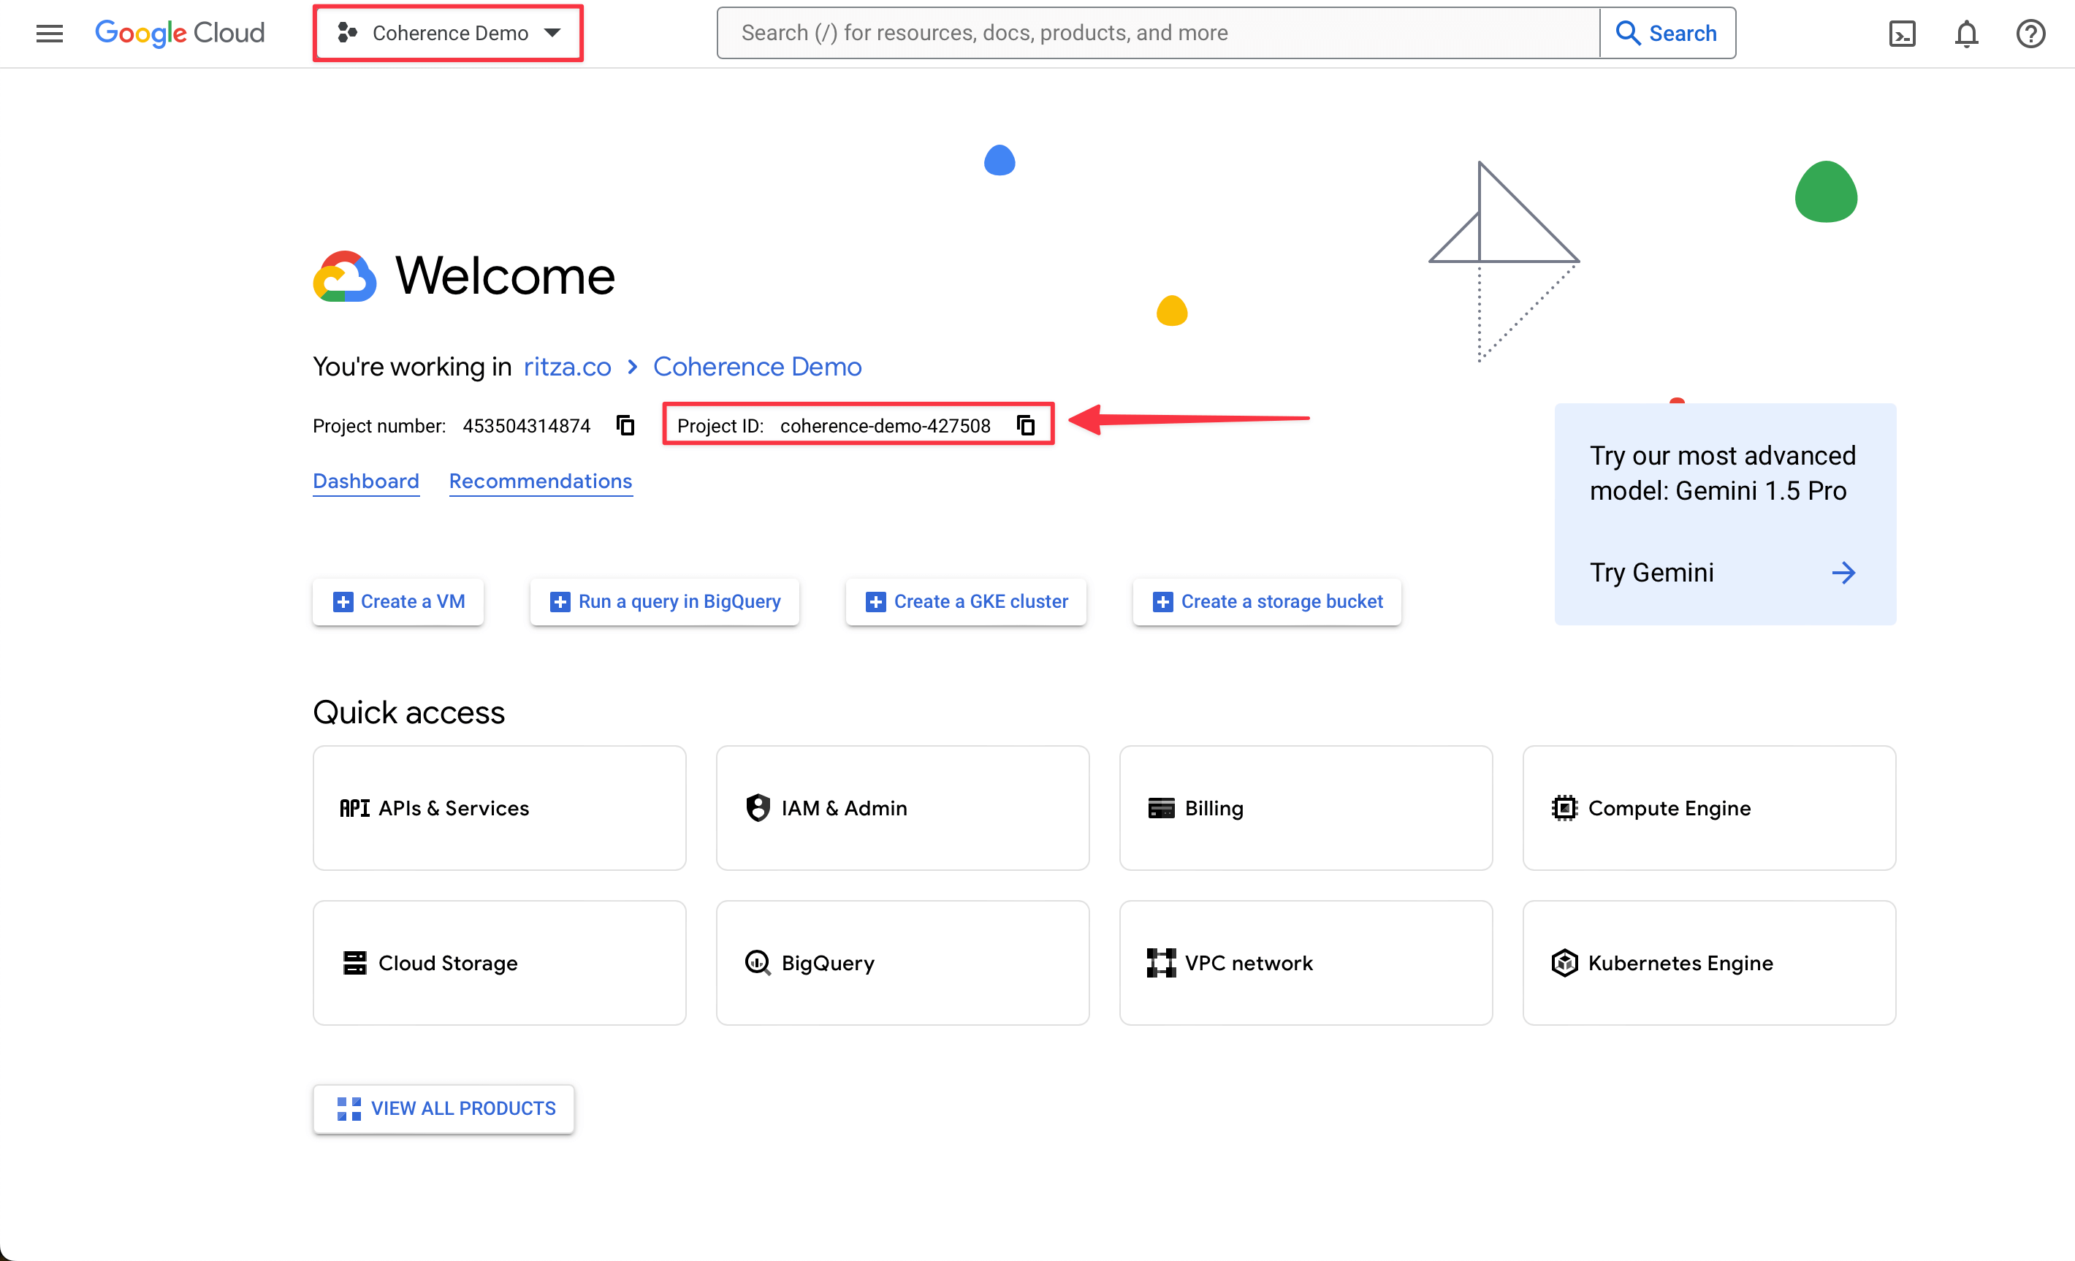
Task: Activate Cloud Shell terminal icon
Action: 1902,34
